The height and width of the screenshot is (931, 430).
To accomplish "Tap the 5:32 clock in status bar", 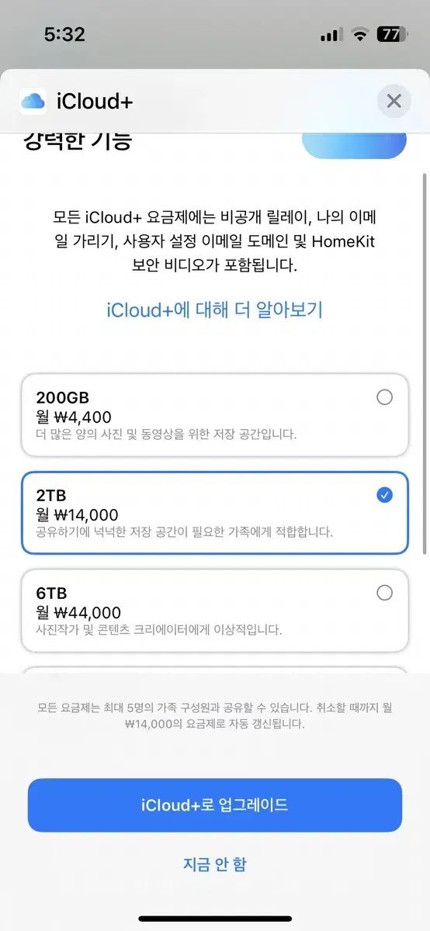I will [x=64, y=34].
